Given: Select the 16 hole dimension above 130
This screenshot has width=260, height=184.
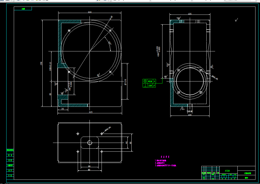Looking at the screenshot, I should [190, 111].
